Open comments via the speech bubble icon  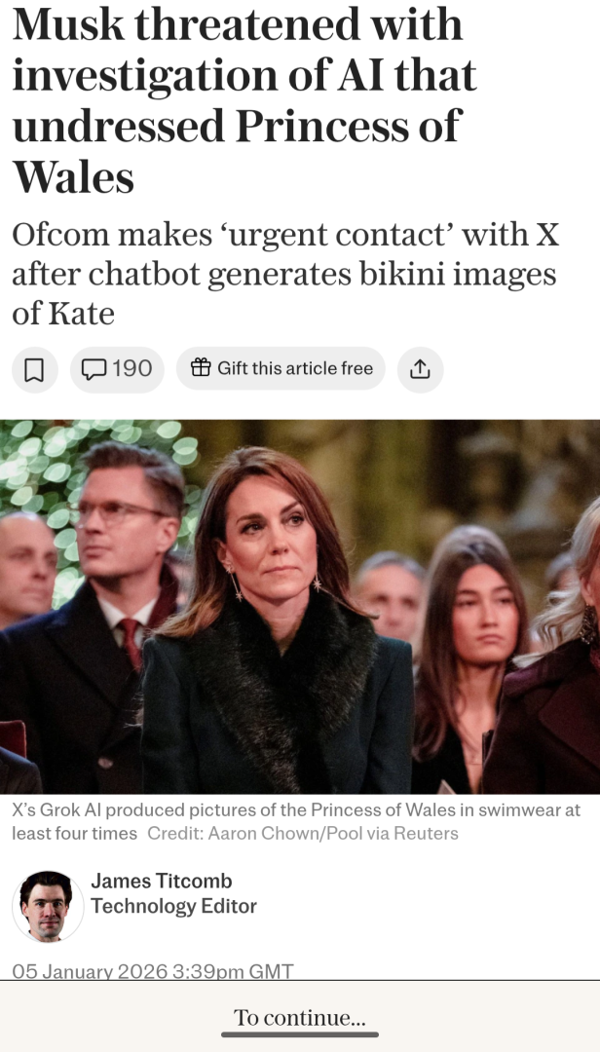click(x=94, y=368)
